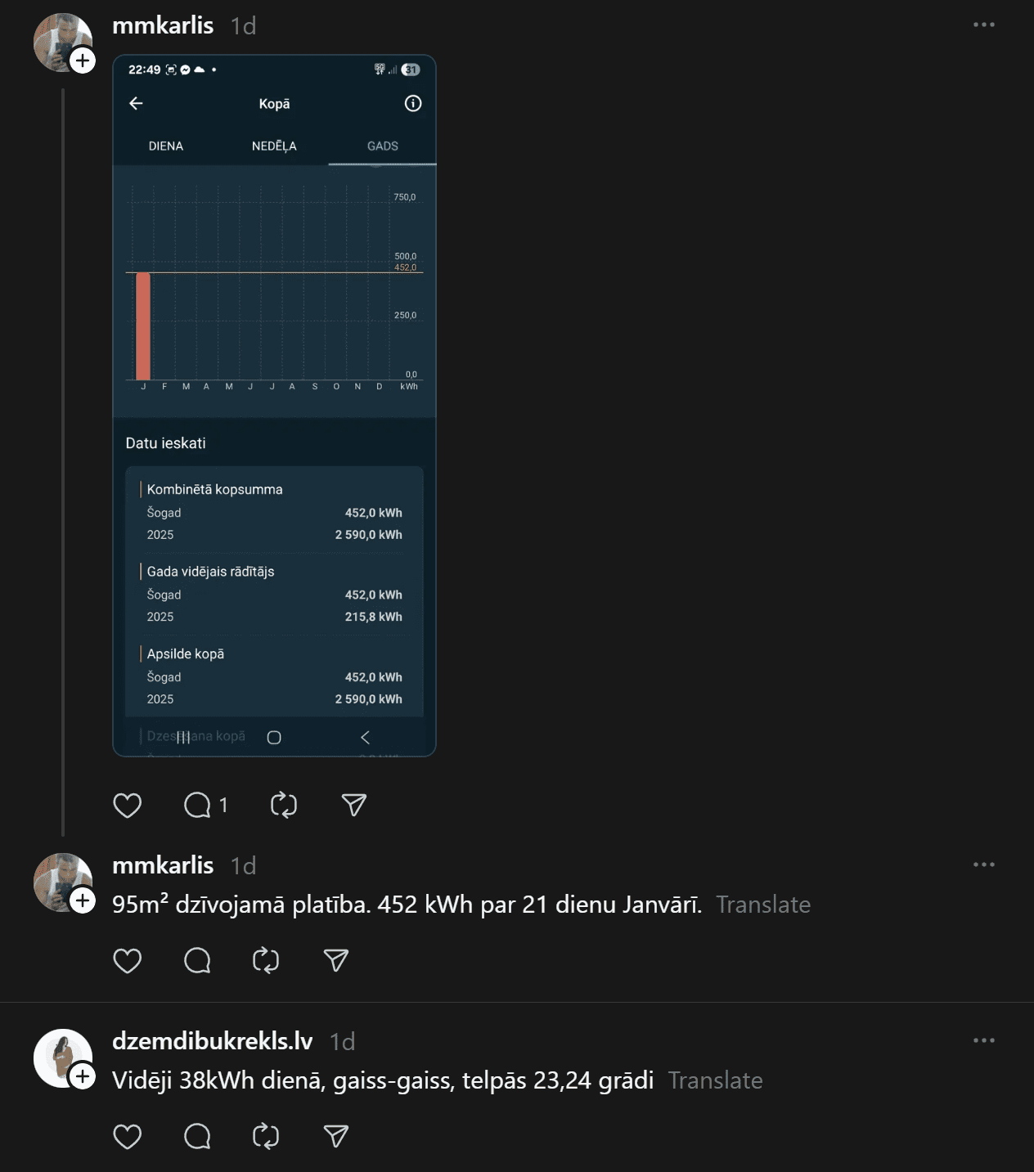
Task: Share the 95m² dzīvojamā platība reply
Action: 336,960
